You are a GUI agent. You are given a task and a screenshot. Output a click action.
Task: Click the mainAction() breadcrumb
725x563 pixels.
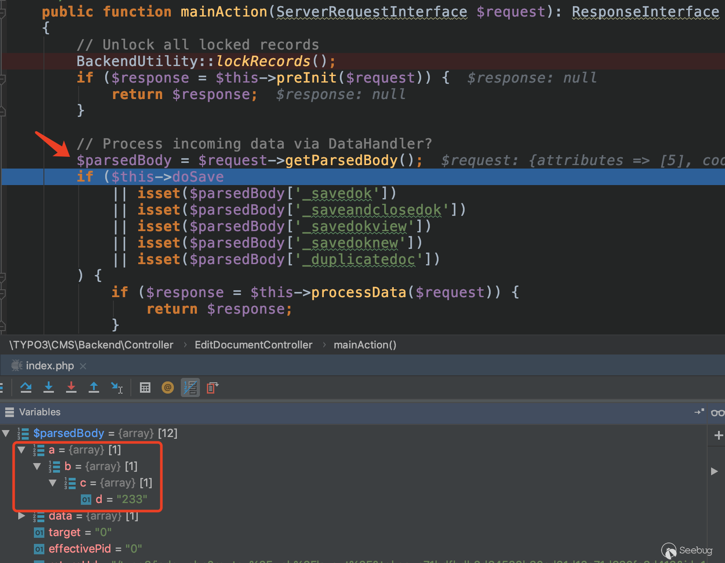[365, 345]
